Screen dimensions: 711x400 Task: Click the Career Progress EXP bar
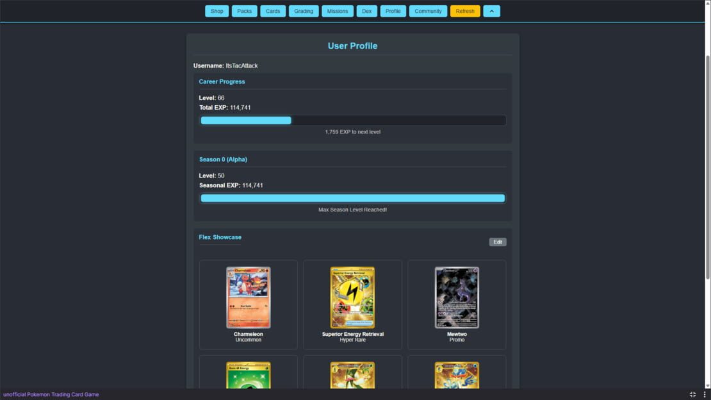click(353, 121)
